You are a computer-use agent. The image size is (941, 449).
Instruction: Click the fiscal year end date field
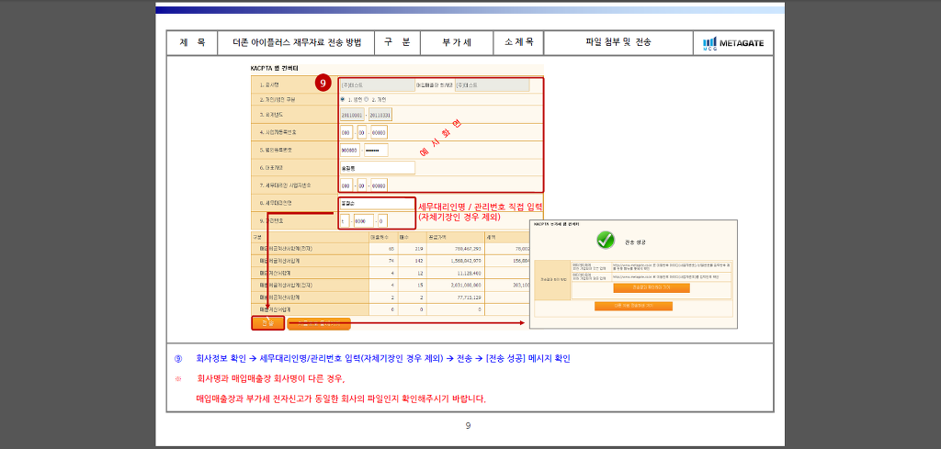[x=380, y=115]
